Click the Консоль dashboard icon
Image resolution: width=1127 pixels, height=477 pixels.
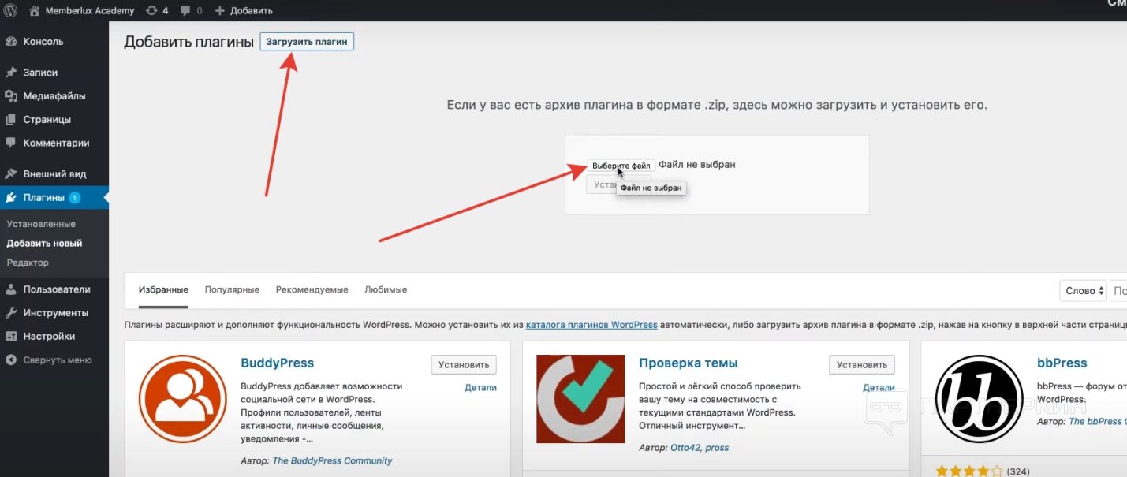tap(11, 42)
